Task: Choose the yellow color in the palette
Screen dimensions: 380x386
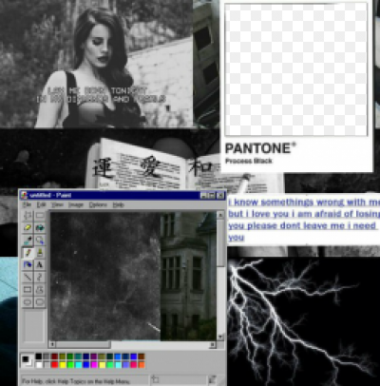Action: [x=63, y=365]
